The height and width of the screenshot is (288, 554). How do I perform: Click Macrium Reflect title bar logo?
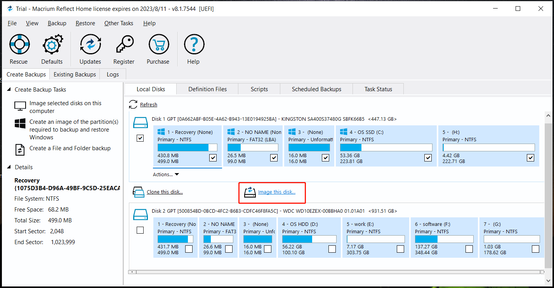10,9
